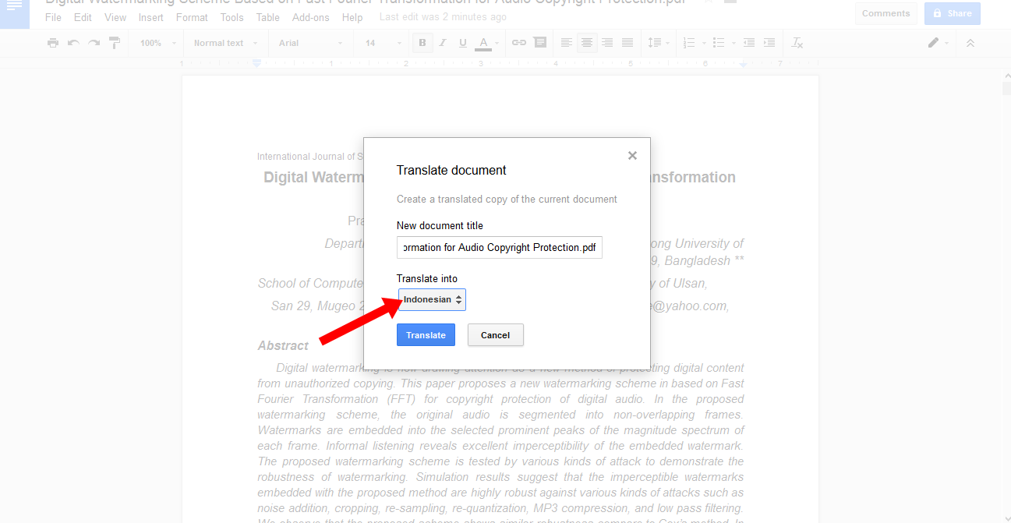Open the Translate into language dropdown

pos(432,299)
